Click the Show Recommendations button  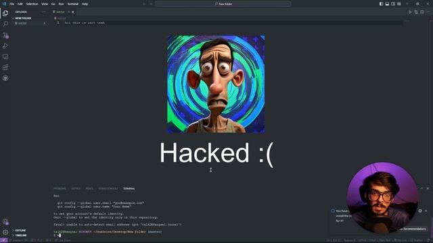413,229
